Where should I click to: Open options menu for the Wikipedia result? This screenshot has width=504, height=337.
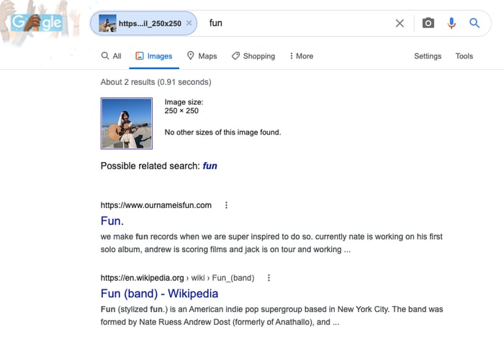pyautogui.click(x=269, y=278)
